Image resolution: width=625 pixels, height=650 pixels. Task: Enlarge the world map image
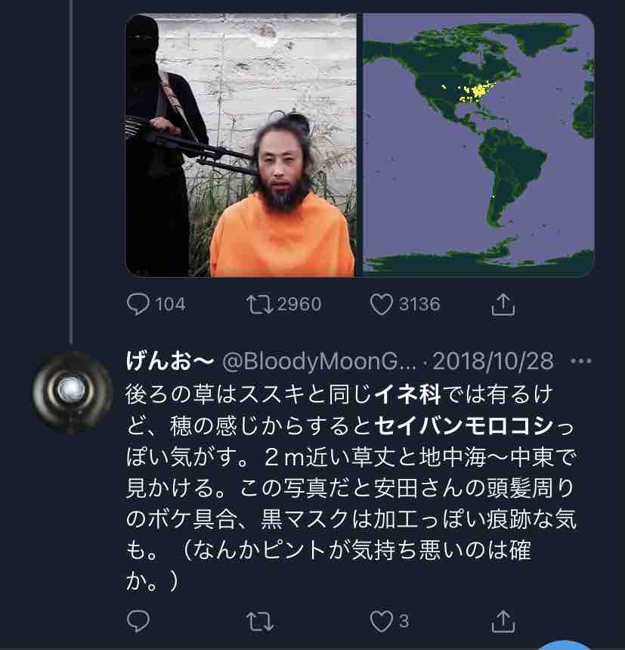[478, 145]
